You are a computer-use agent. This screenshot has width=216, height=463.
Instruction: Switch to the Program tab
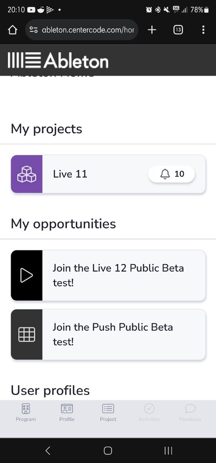26,412
